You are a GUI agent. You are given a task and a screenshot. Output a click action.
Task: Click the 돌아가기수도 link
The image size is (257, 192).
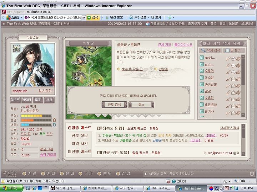183,44
